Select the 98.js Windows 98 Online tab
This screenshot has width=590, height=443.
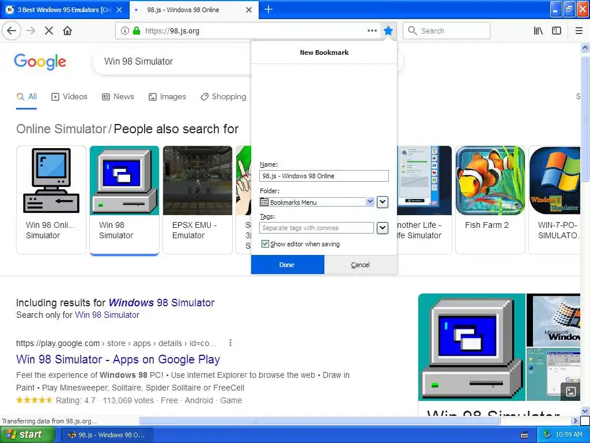click(194, 10)
